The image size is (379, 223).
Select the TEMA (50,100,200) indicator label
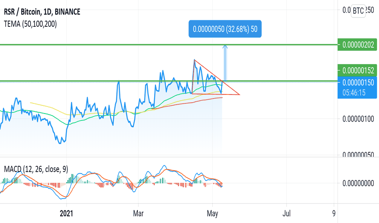point(30,24)
